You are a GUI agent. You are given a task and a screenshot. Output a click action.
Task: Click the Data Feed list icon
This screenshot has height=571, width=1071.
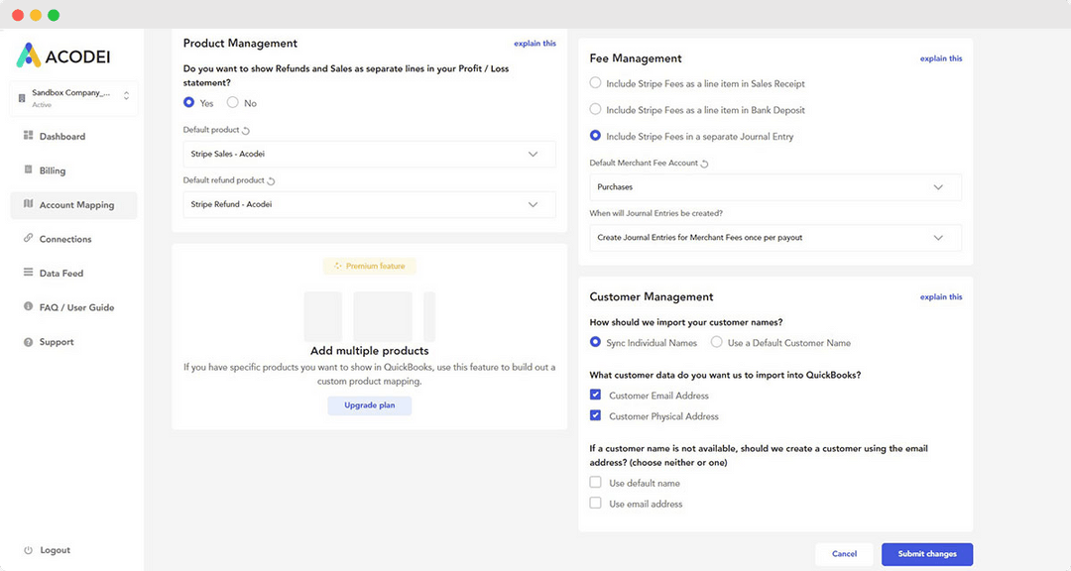click(29, 273)
